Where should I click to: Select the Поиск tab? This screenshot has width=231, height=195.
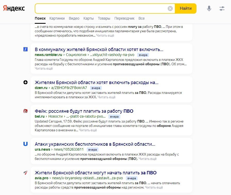40,18
